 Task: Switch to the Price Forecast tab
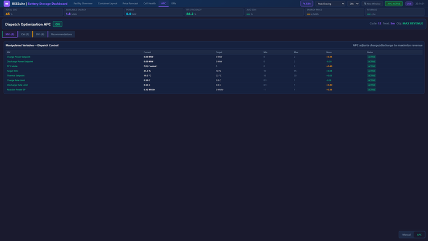tap(130, 4)
